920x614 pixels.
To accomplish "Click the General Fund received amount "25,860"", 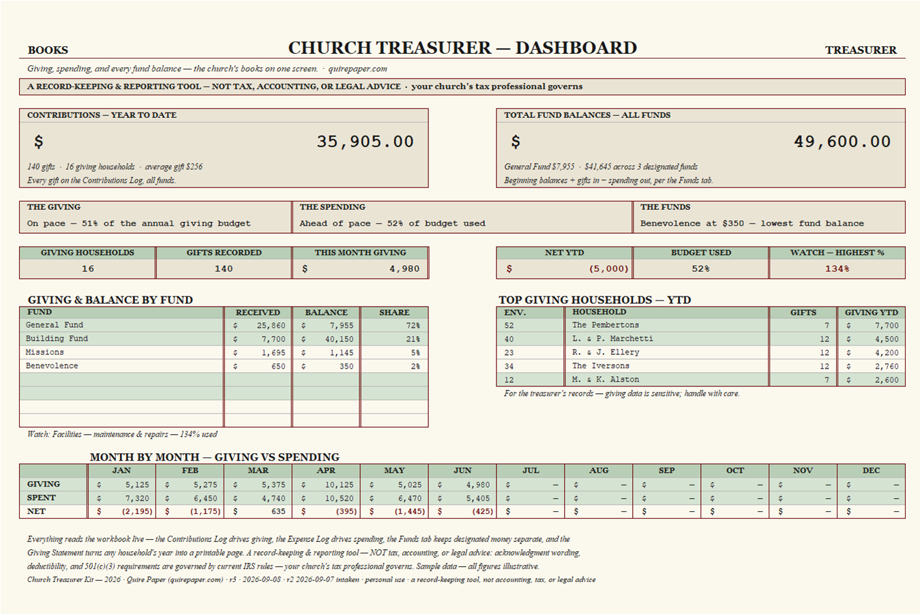I will pyautogui.click(x=271, y=326).
